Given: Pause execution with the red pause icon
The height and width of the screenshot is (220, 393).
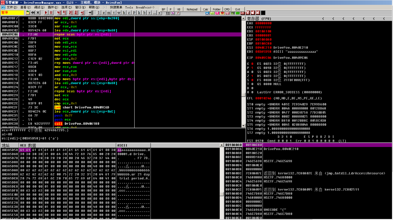Looking at the screenshot, I should [x=51, y=13].
